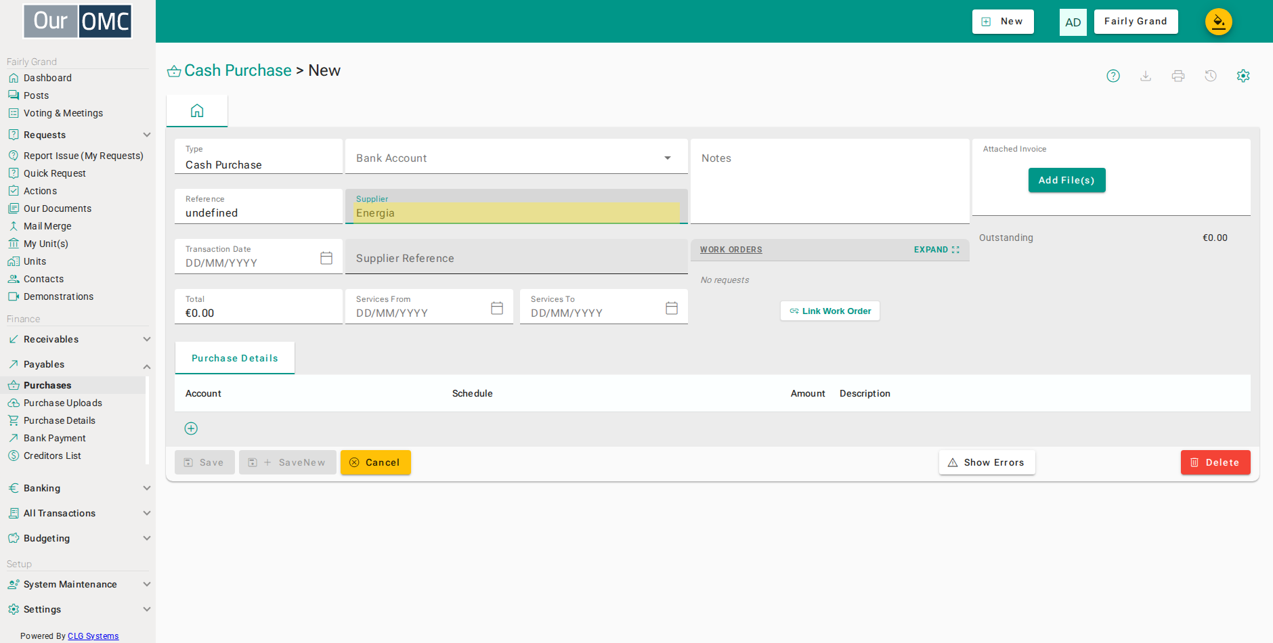Open Creditors List in sidebar
Image resolution: width=1273 pixels, height=643 pixels.
coord(52,456)
